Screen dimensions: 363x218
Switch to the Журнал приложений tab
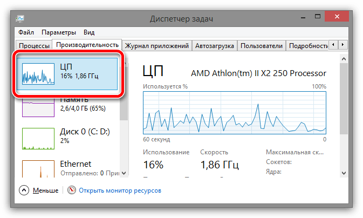(x=157, y=46)
